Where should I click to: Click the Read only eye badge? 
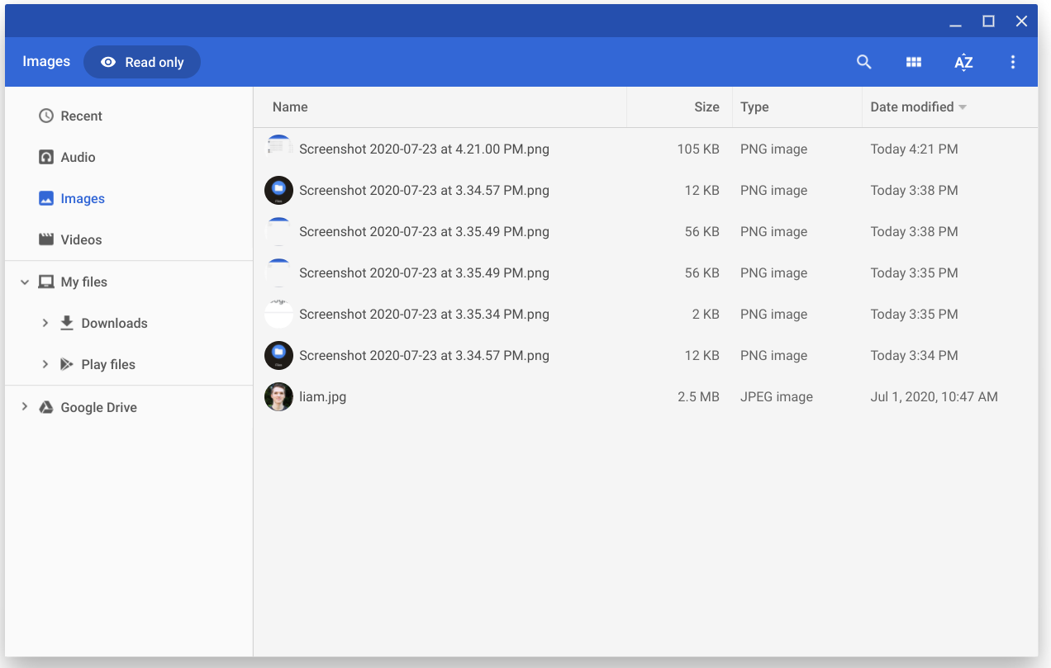click(x=142, y=62)
